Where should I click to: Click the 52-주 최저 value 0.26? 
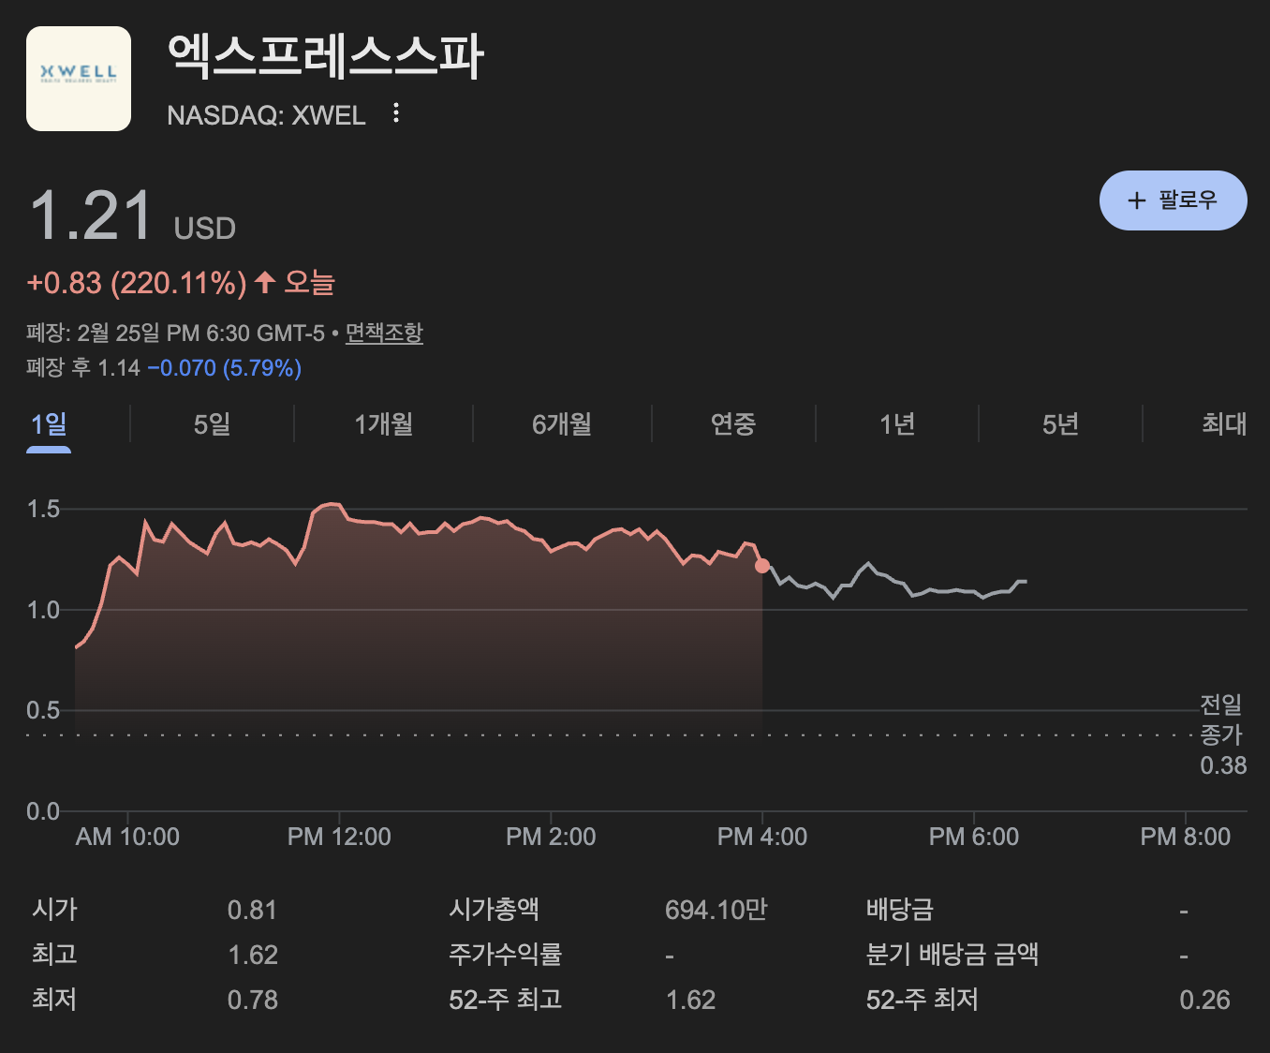(1204, 1000)
